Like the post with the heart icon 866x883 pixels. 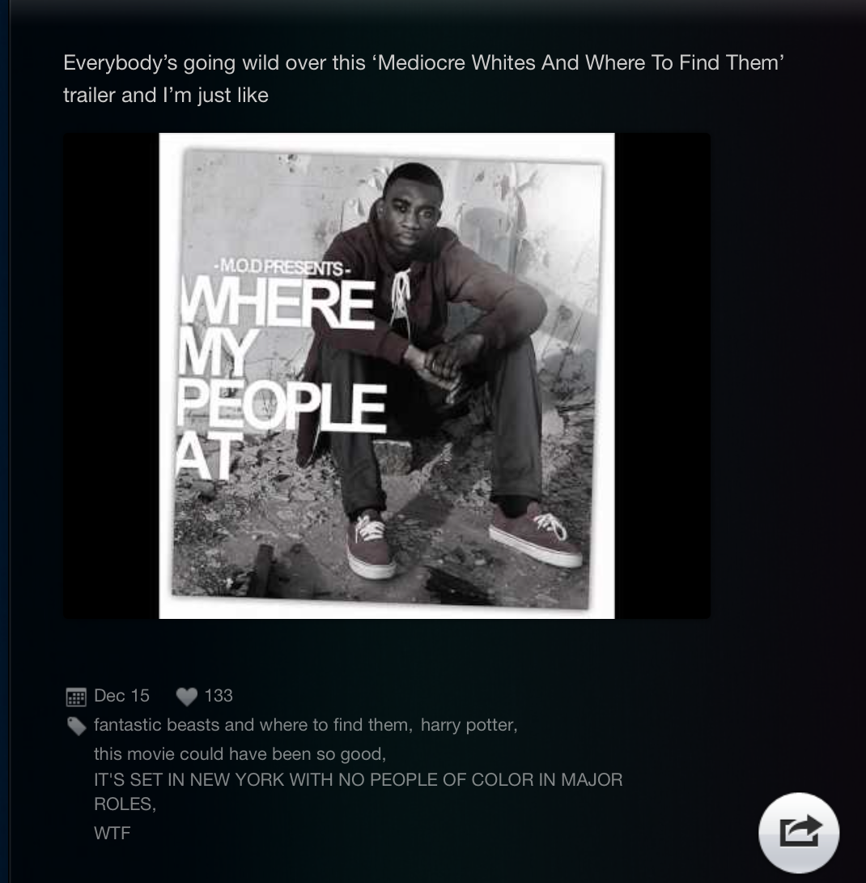pyautogui.click(x=187, y=697)
